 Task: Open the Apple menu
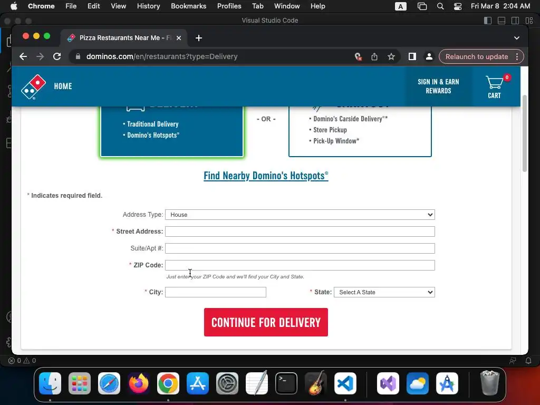coord(14,6)
